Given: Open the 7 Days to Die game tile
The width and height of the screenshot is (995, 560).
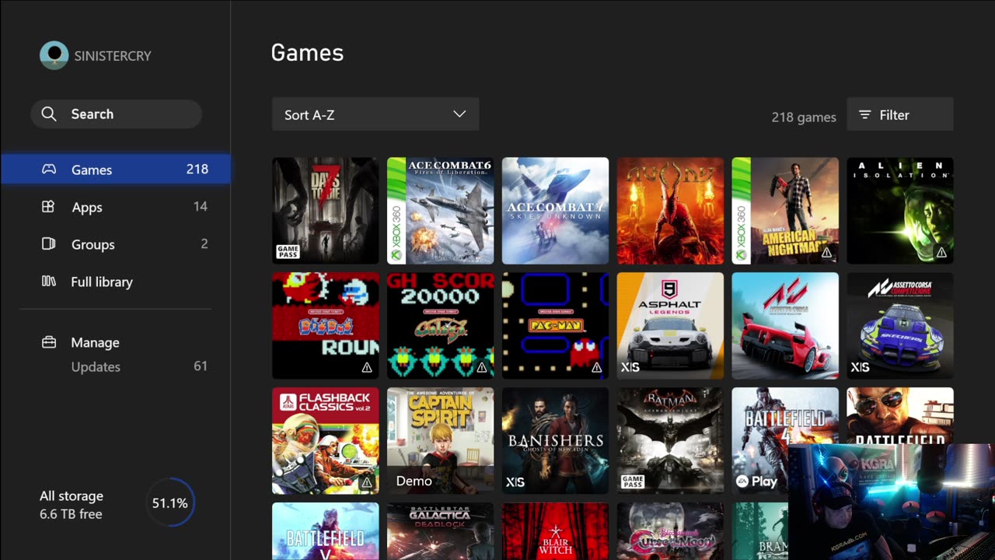Looking at the screenshot, I should [x=326, y=211].
